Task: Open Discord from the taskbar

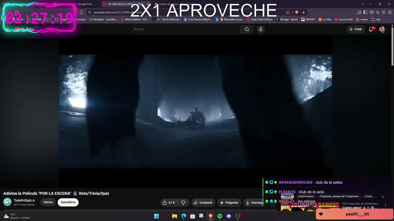Action: tap(229, 216)
